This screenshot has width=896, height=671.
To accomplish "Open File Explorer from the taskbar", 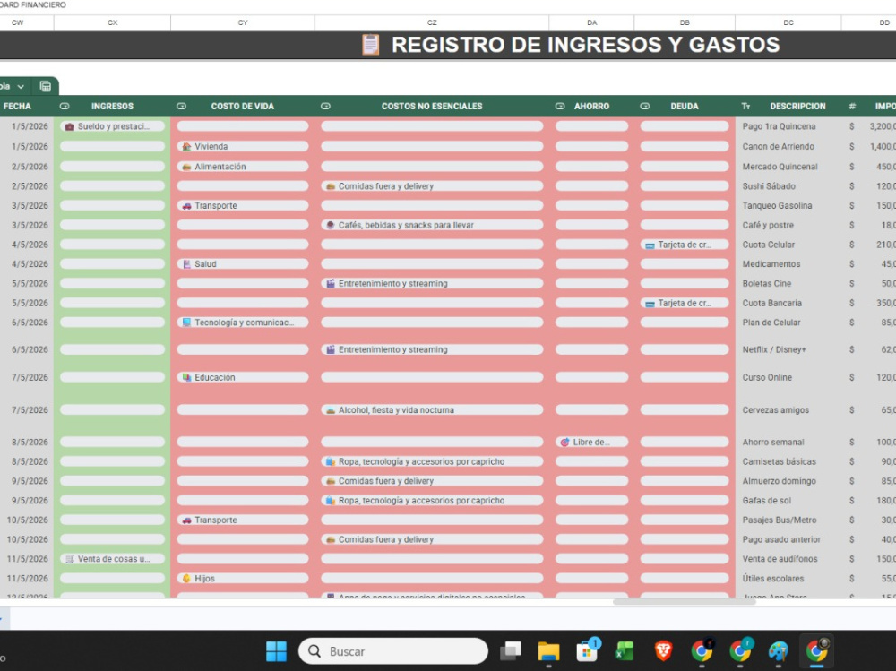I will coord(548,651).
